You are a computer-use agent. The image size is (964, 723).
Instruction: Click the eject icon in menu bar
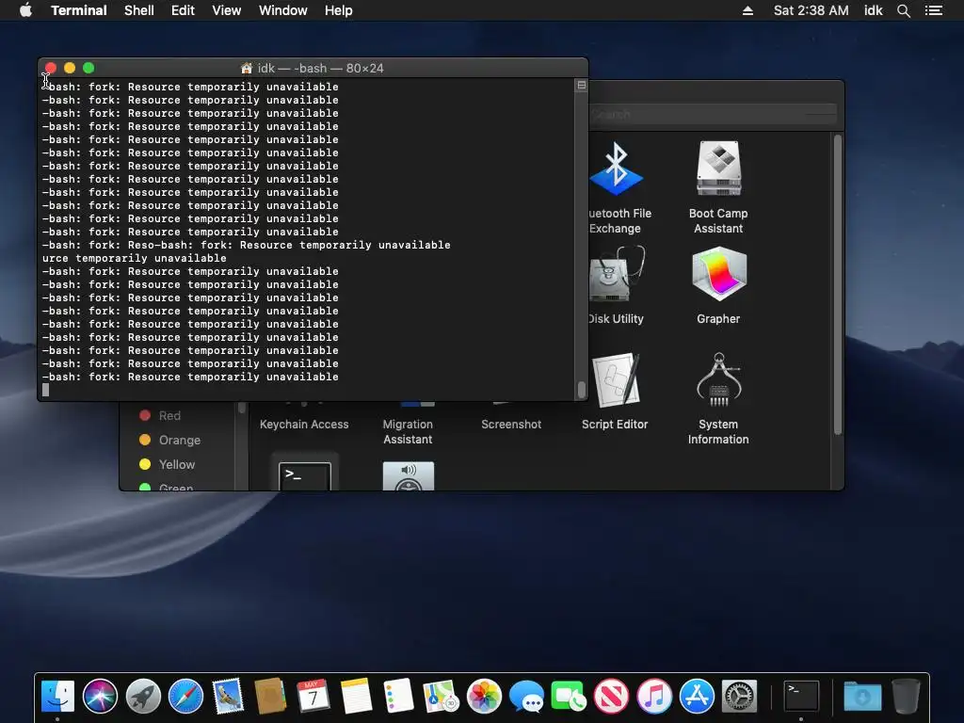(747, 10)
